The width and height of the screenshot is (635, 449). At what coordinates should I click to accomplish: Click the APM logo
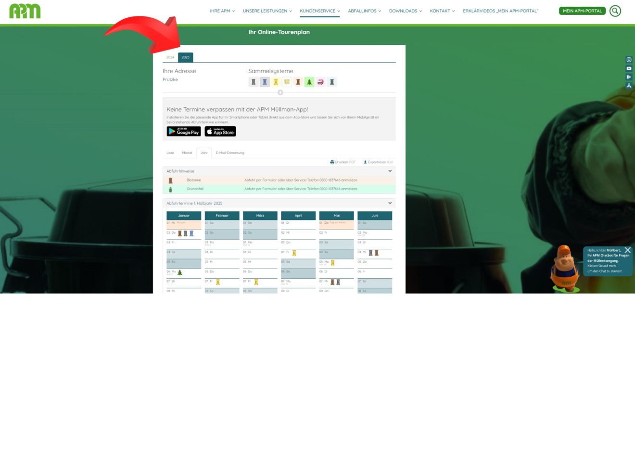(x=25, y=11)
